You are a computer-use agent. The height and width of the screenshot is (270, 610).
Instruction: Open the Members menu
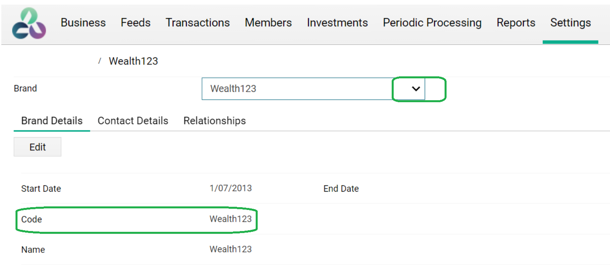268,23
